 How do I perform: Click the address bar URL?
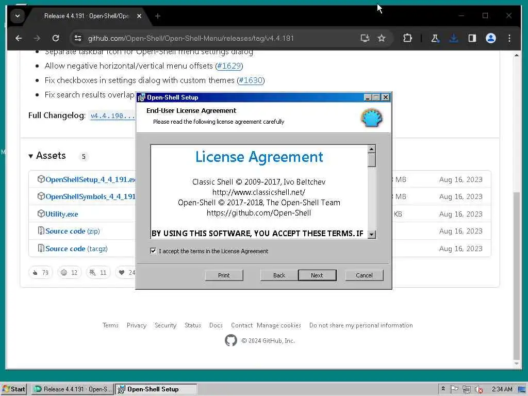tap(191, 38)
